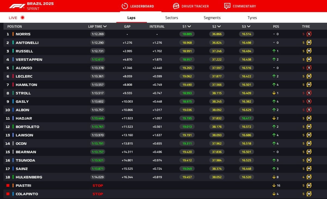This screenshot has height=199, width=327.
Task: Open the Segments tab
Action: [x=212, y=18]
